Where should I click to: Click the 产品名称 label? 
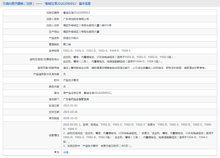(54, 38)
